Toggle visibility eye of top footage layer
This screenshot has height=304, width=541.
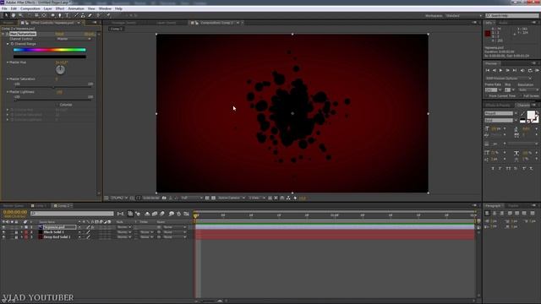pos(3,227)
